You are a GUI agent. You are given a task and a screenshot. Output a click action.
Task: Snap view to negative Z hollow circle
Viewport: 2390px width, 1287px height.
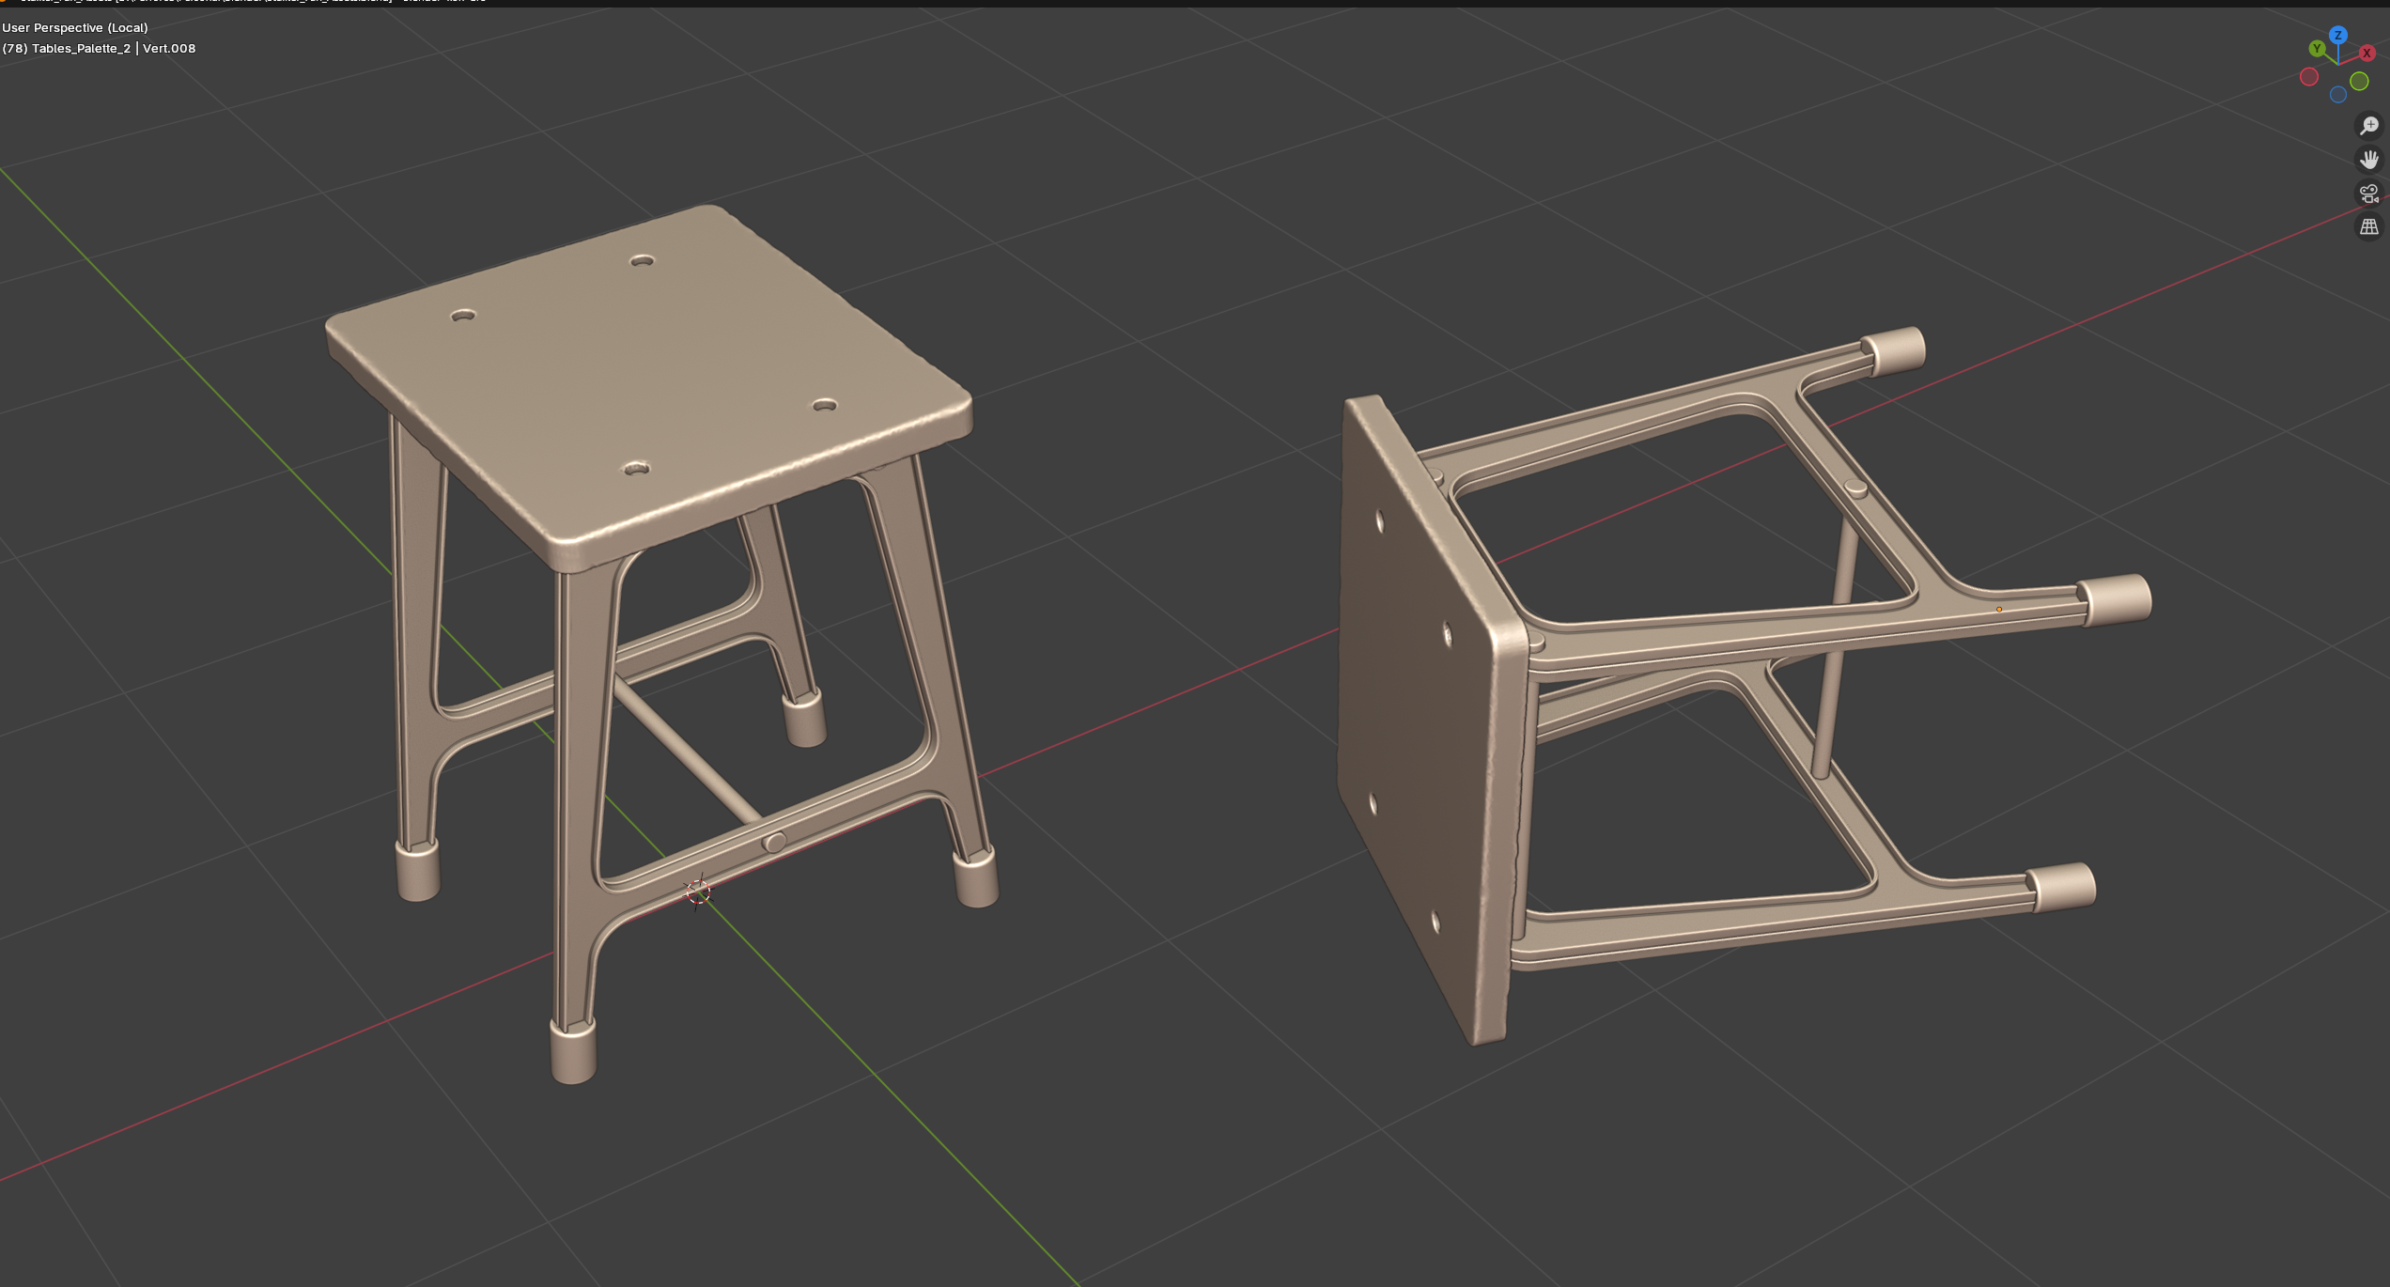tap(2337, 95)
